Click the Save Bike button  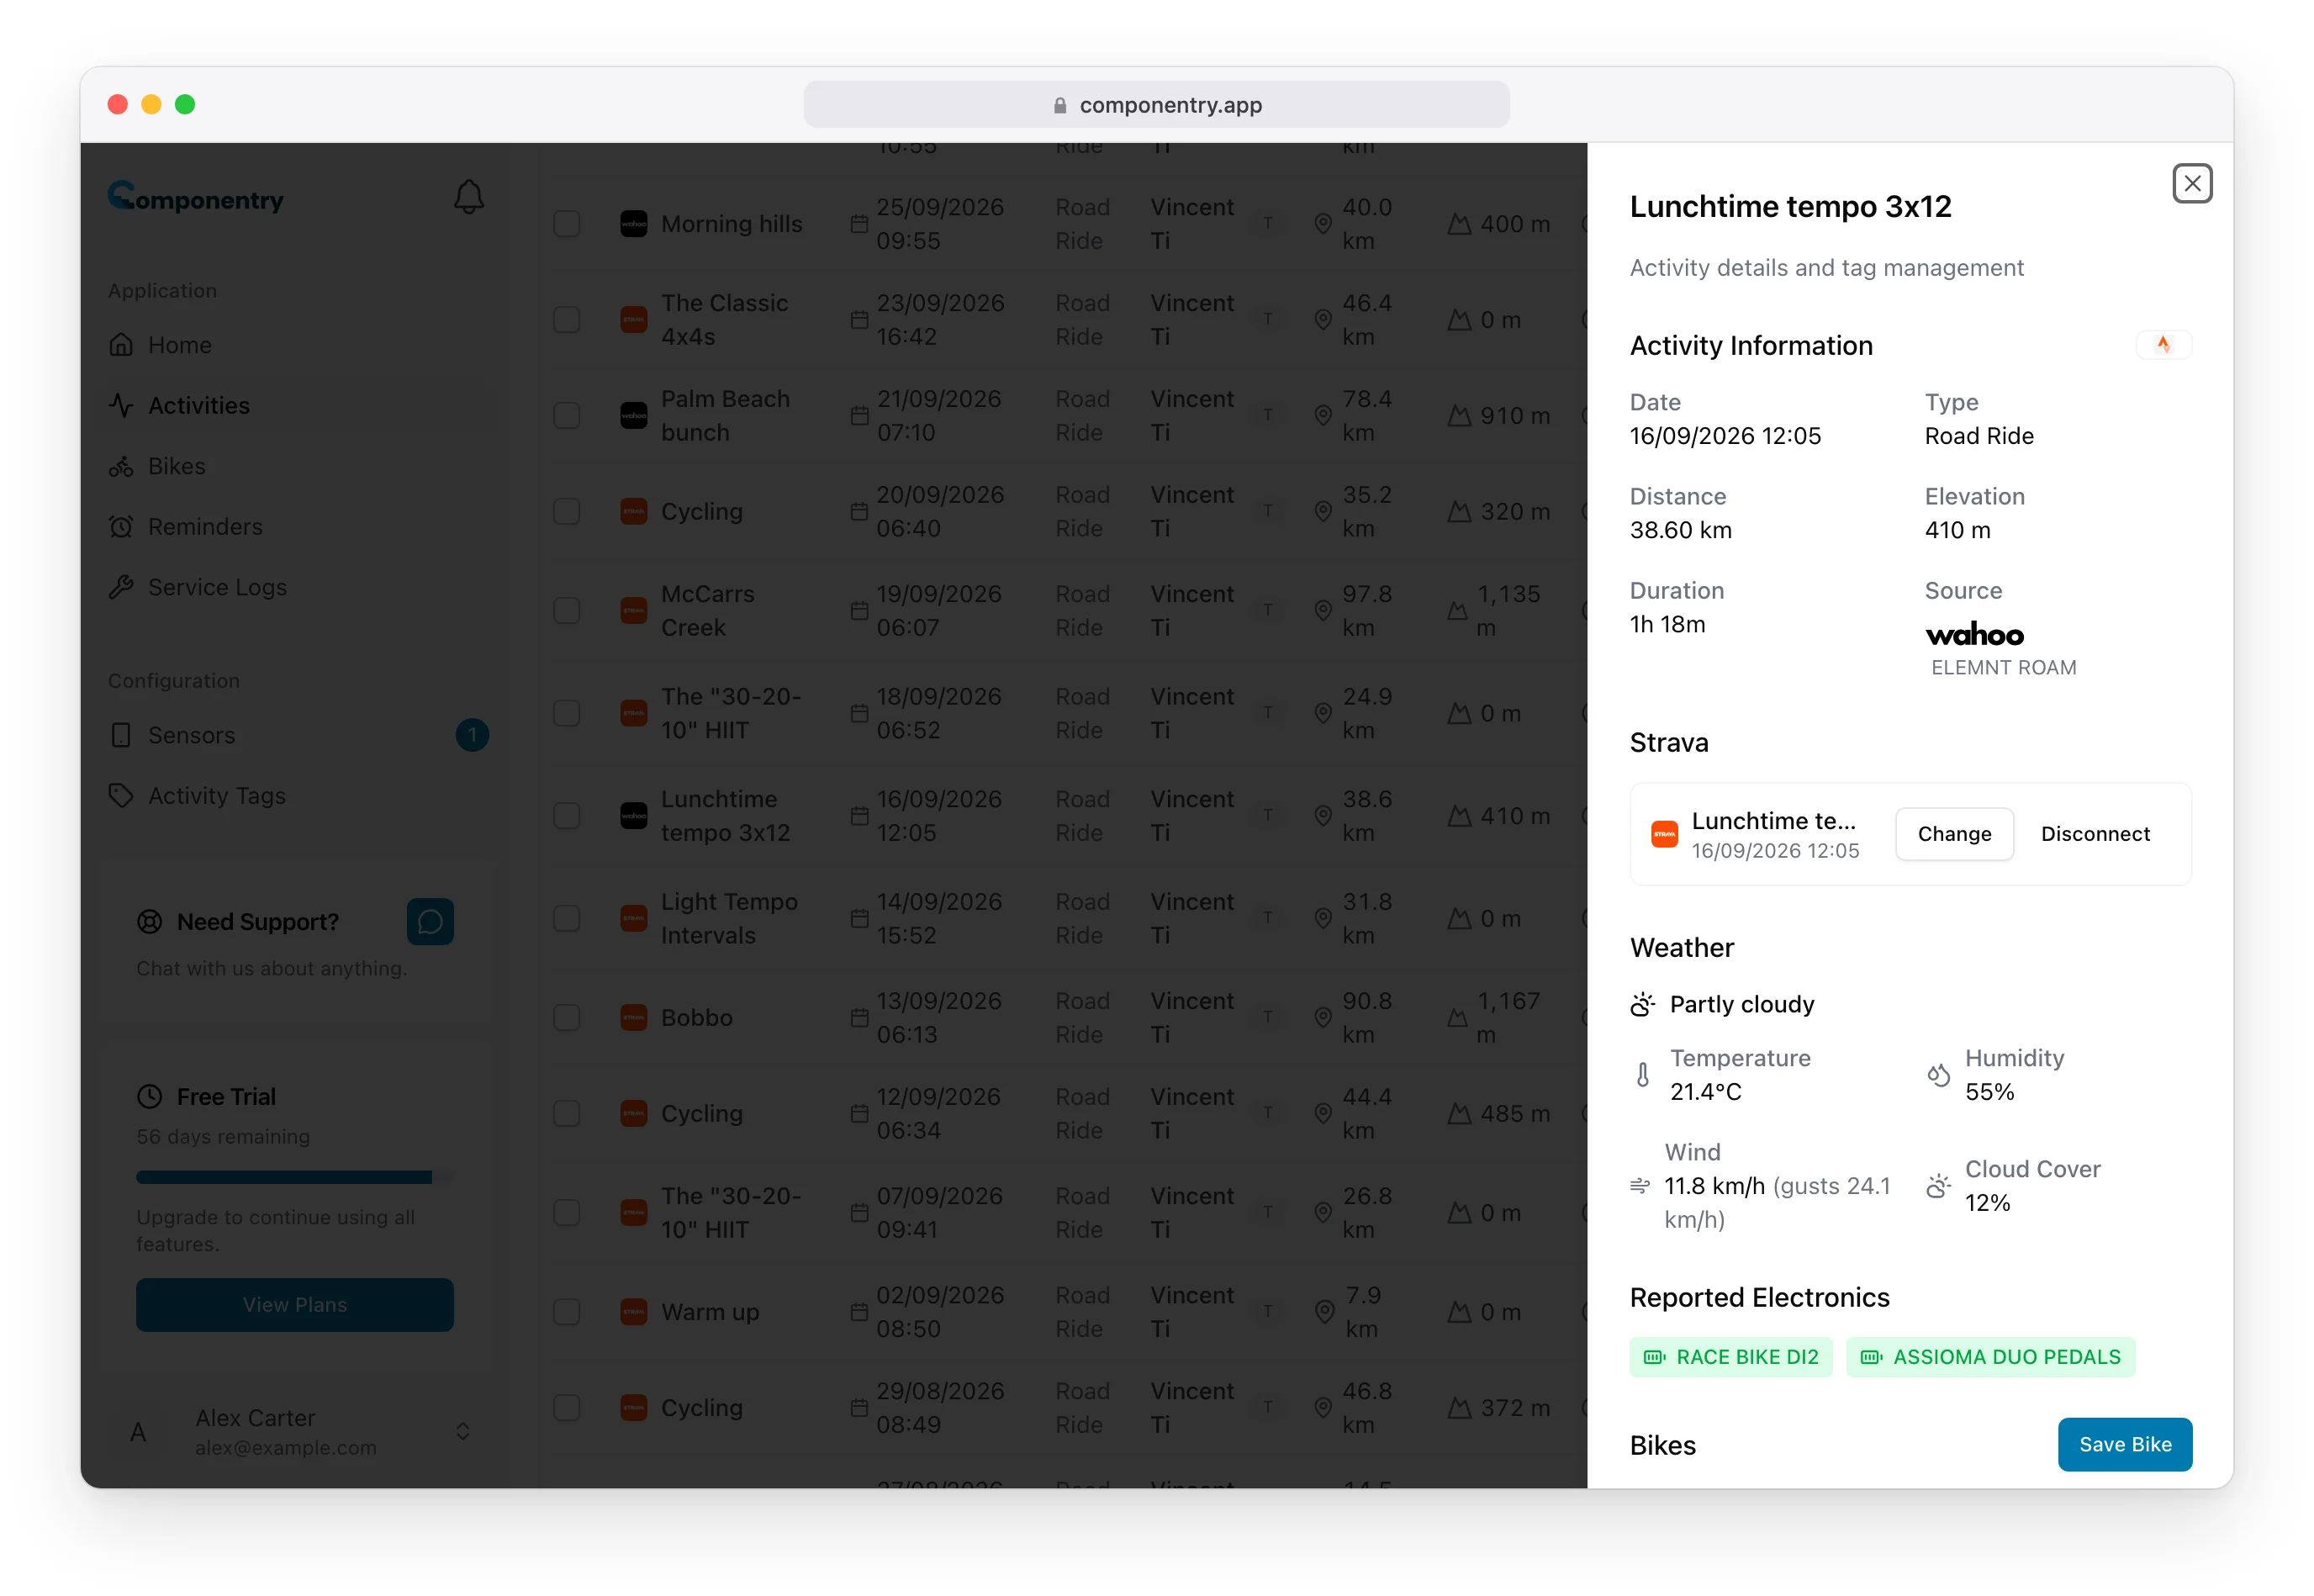tap(2126, 1445)
